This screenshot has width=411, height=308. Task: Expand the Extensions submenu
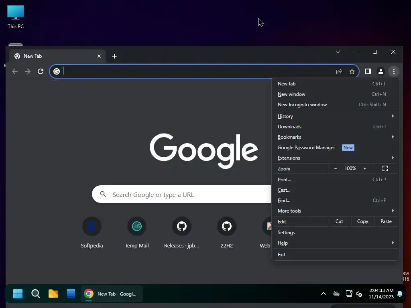coord(335,158)
